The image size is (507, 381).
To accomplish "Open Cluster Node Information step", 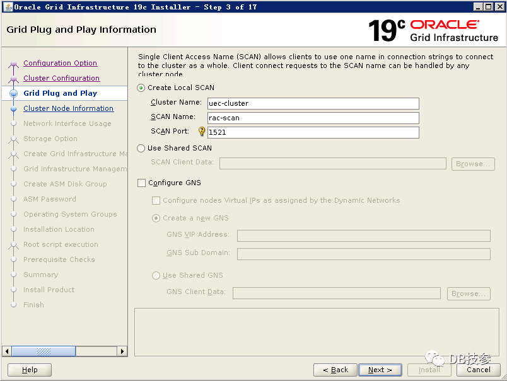I will pyautogui.click(x=68, y=108).
